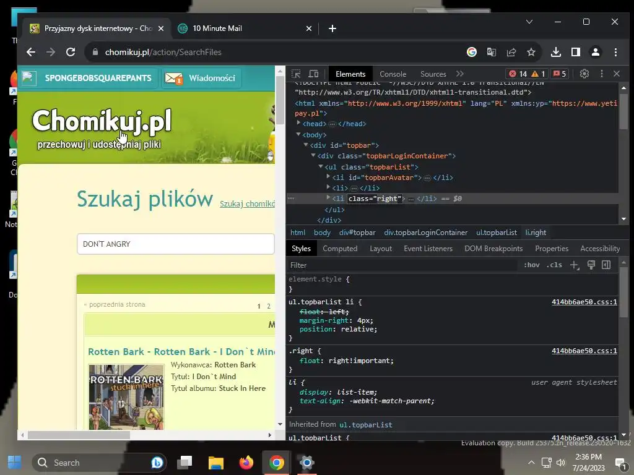Select div#topbar breadcrumb
Screen dimensions: 634x475
coord(357,233)
